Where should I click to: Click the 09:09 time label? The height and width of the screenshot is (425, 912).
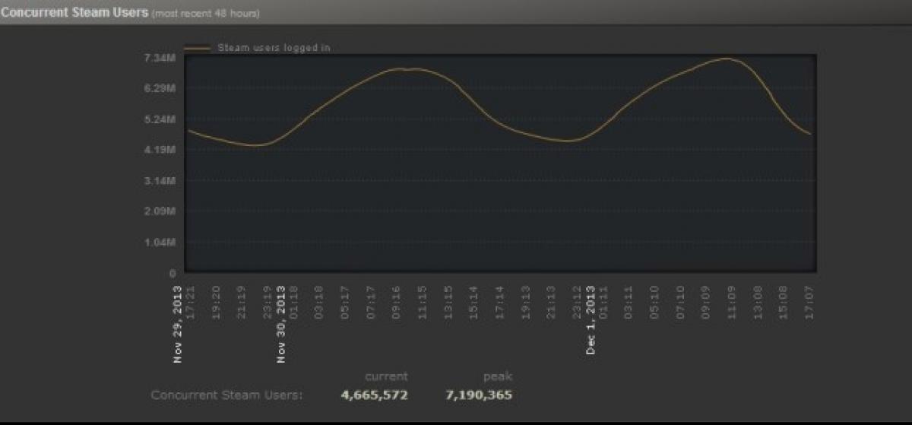707,302
